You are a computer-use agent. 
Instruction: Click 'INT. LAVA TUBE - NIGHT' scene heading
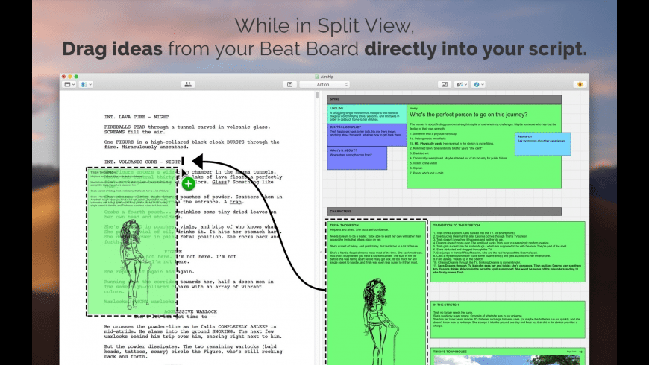tap(137, 117)
